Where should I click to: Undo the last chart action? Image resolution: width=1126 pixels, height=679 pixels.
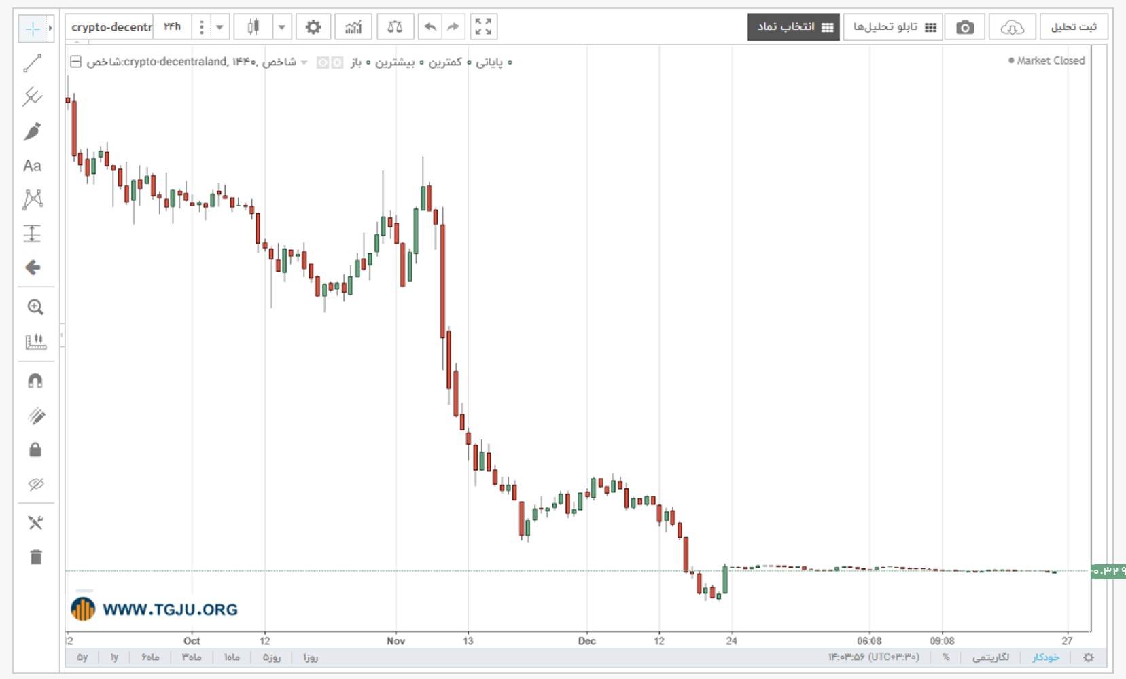tap(429, 27)
